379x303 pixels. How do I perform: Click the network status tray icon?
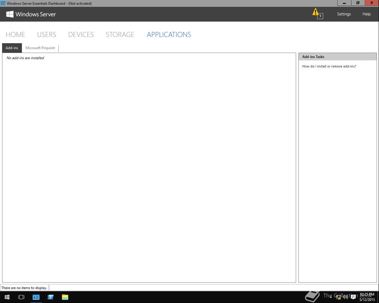click(x=338, y=297)
